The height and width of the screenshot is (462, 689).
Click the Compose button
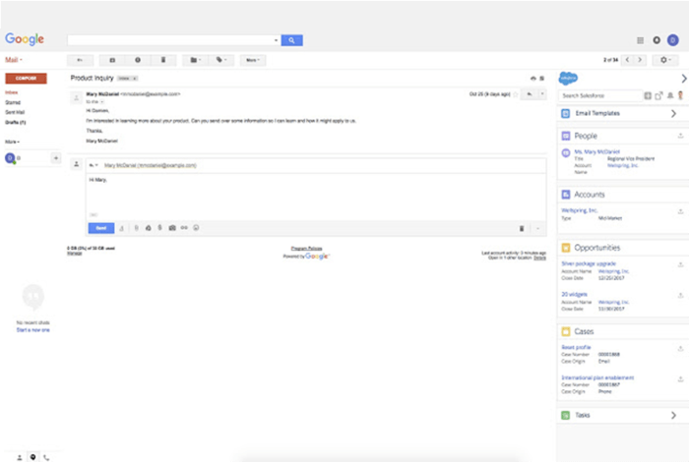pos(26,77)
